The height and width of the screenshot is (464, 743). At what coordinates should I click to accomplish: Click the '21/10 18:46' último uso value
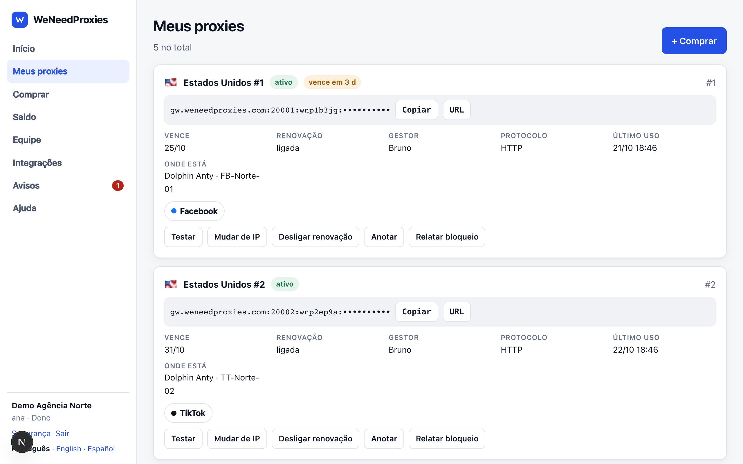tap(635, 148)
